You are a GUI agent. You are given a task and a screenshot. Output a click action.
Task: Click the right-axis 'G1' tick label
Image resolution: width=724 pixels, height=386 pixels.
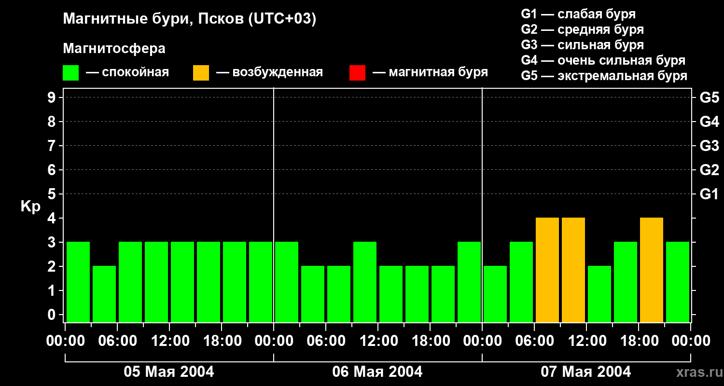(x=709, y=194)
